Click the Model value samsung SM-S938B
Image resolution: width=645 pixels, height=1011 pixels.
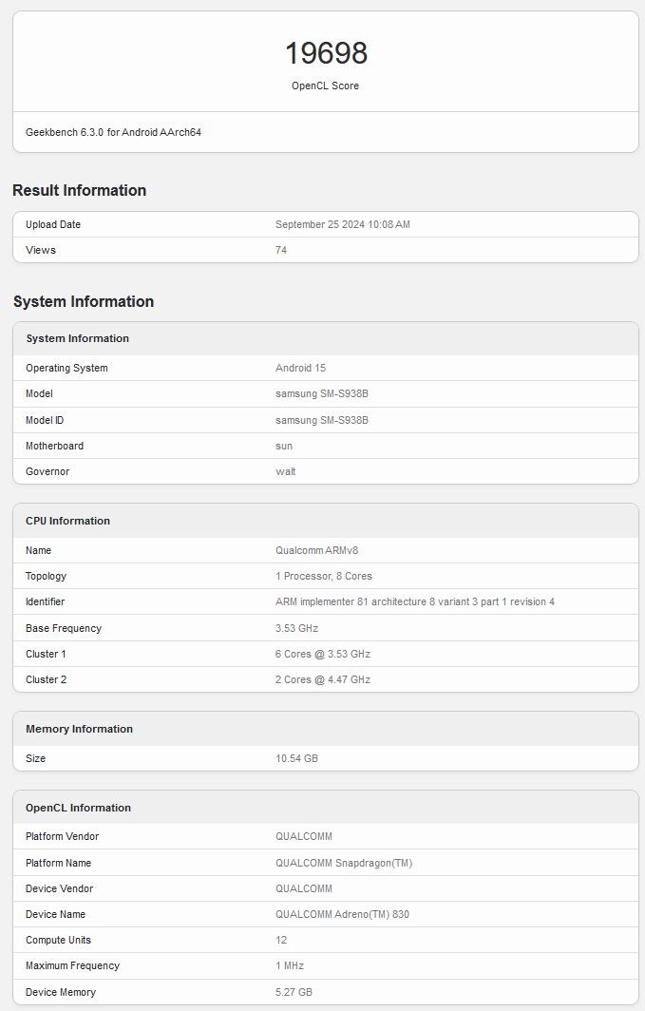[322, 394]
